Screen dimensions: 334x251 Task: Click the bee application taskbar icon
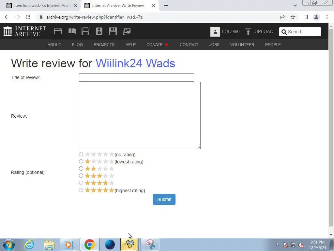coord(129,244)
